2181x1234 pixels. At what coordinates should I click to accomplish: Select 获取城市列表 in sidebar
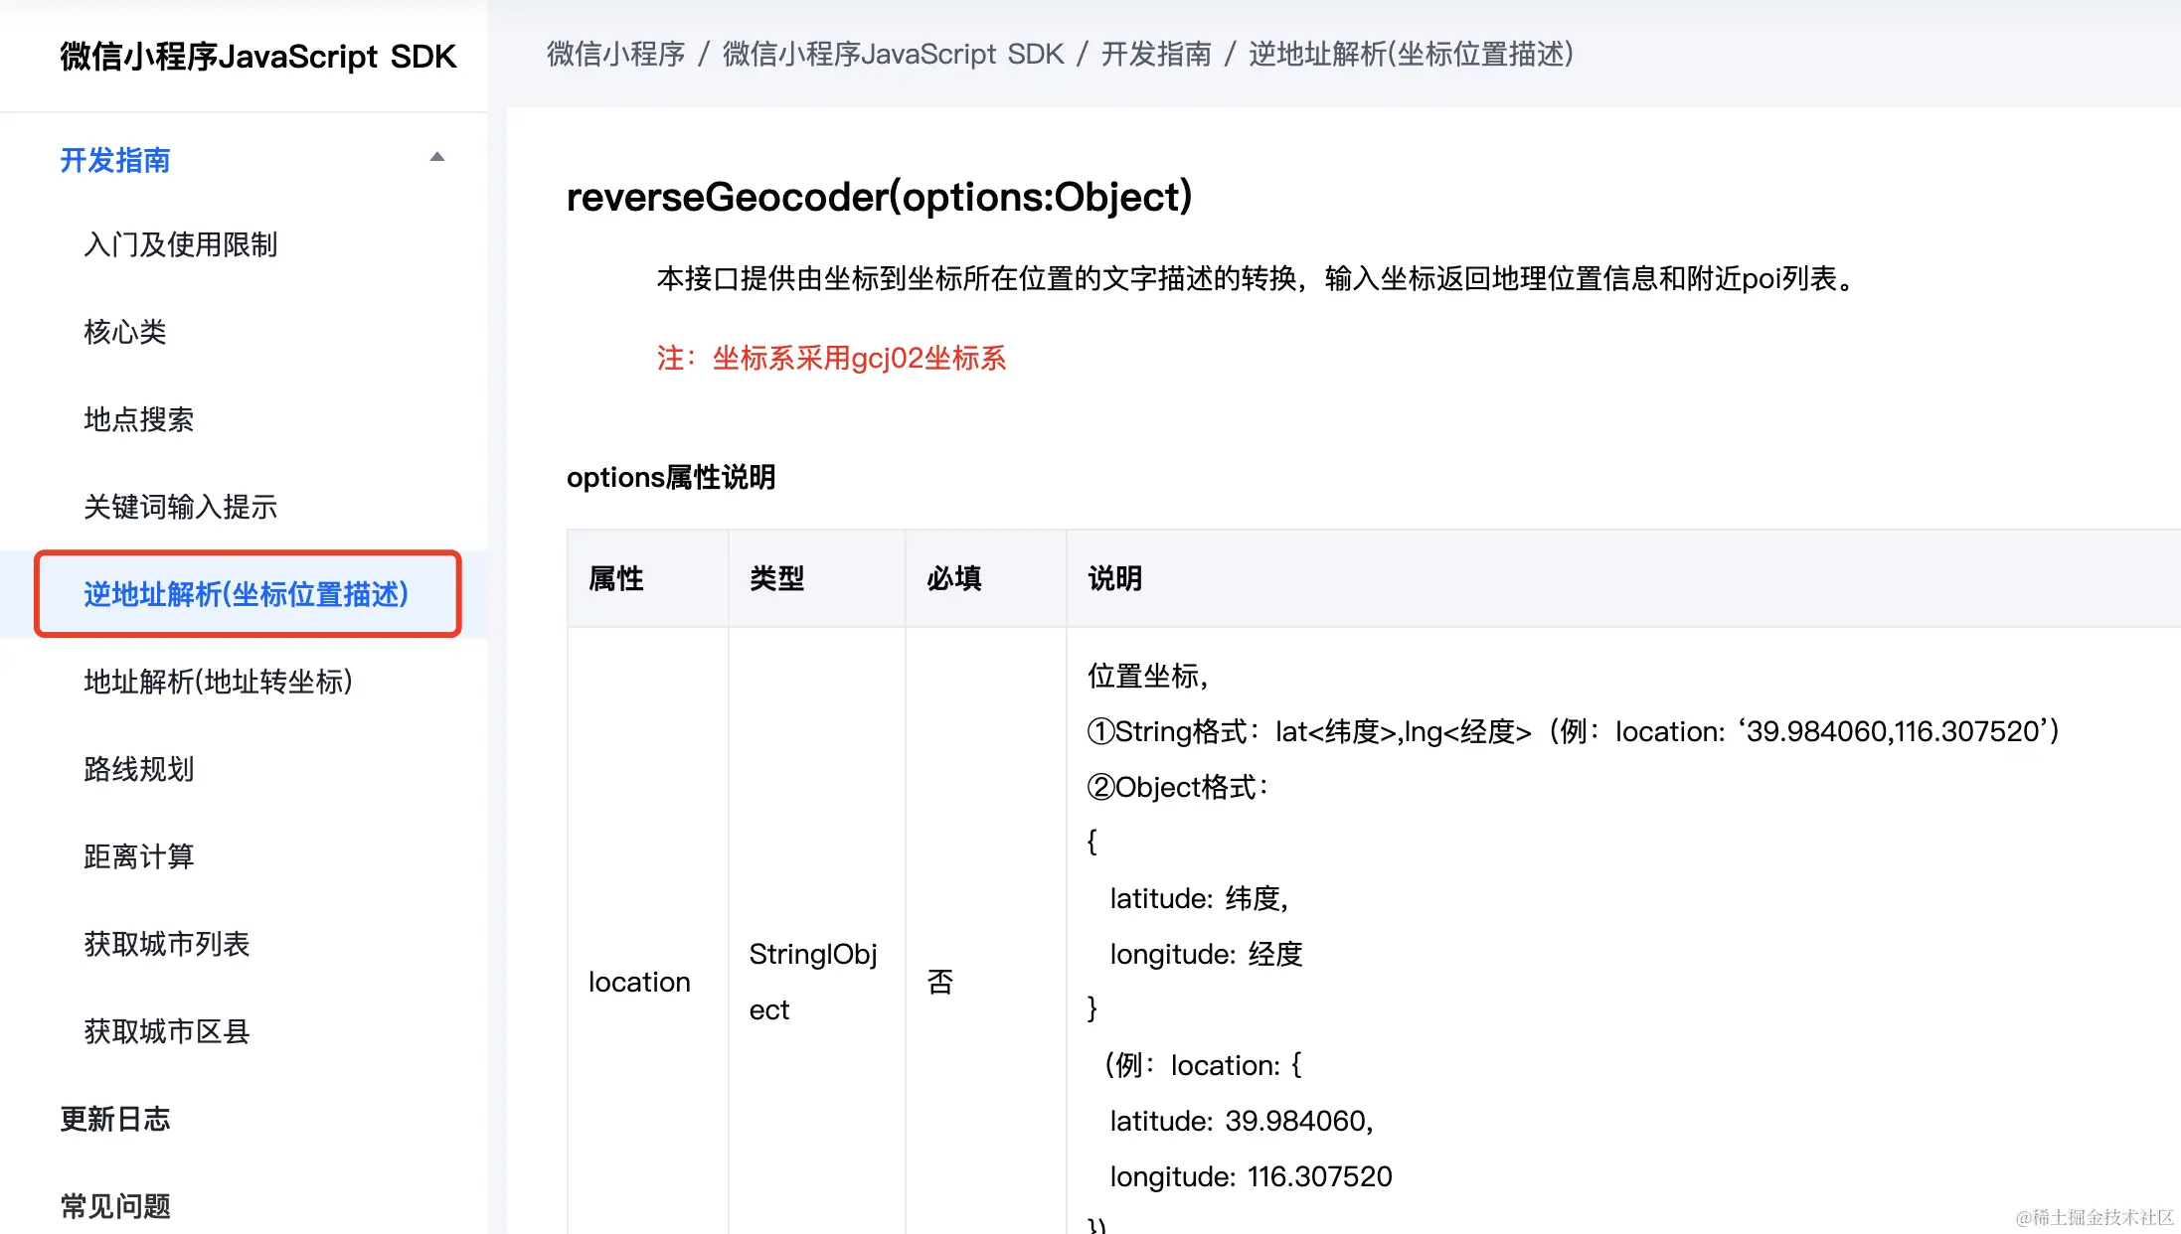coord(167,945)
